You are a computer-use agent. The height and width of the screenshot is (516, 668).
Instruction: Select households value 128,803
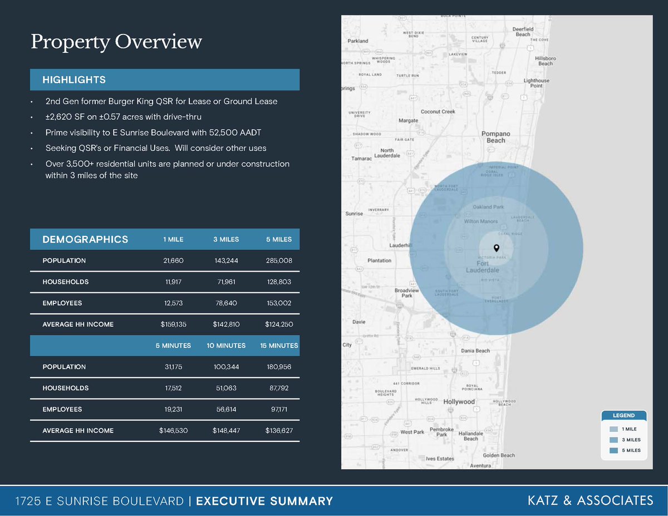pyautogui.click(x=279, y=282)
